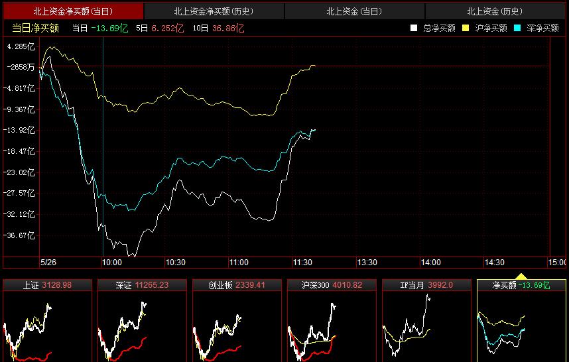Click the yellow triangle above 净买额 panel
569x362 pixels.
(521, 276)
